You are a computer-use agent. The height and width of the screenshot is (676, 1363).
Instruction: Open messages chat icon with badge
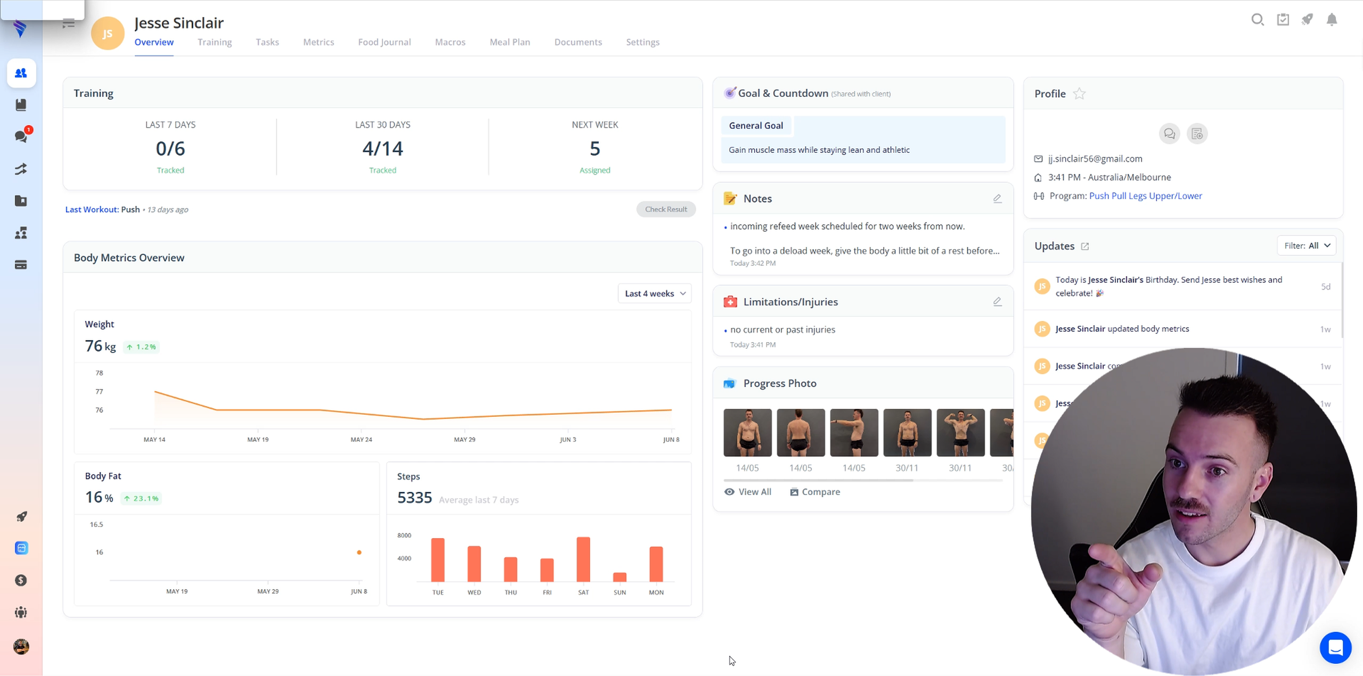tap(21, 136)
